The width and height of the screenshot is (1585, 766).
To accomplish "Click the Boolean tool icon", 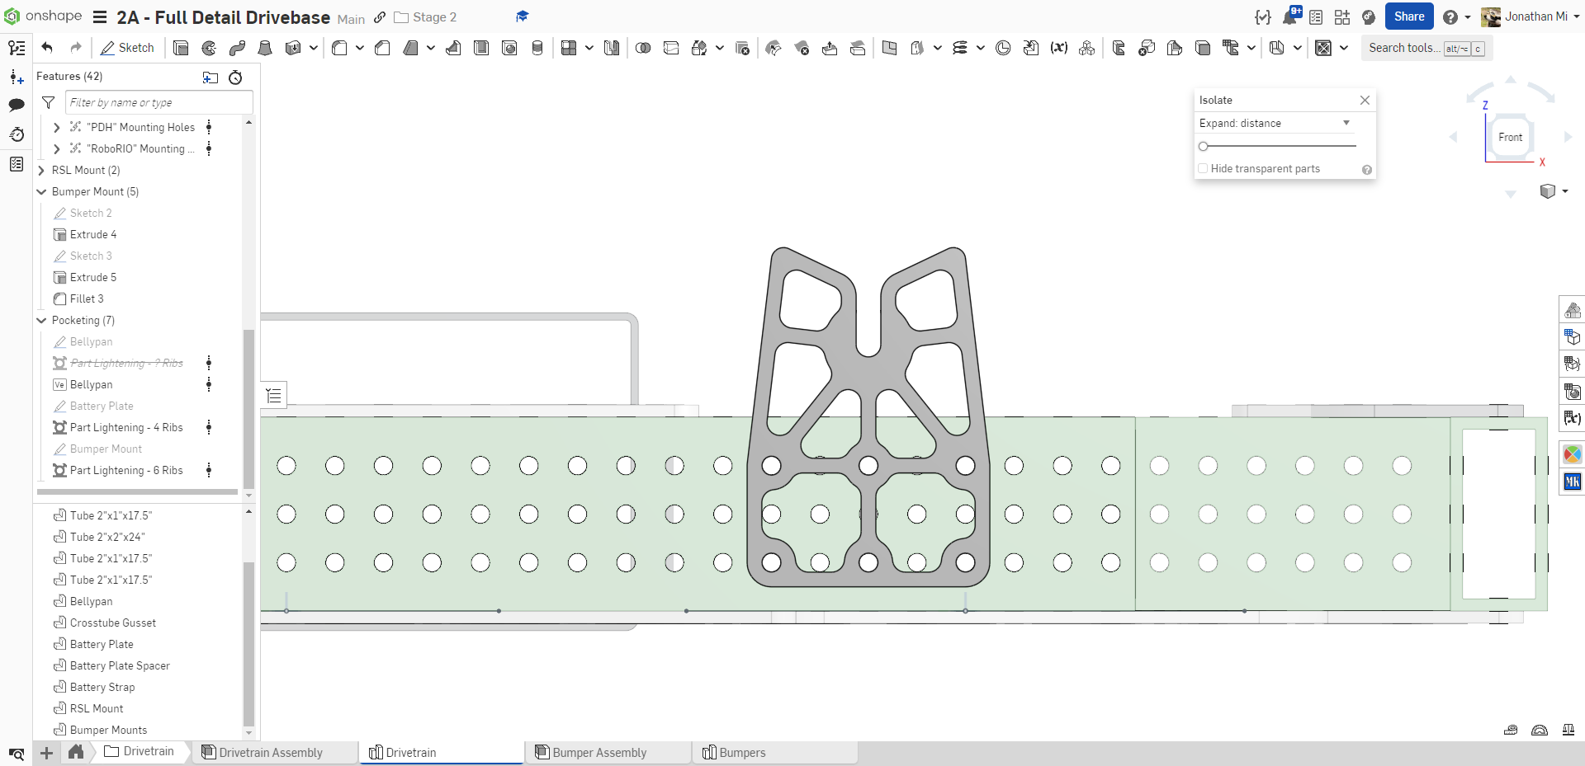I will [x=643, y=48].
